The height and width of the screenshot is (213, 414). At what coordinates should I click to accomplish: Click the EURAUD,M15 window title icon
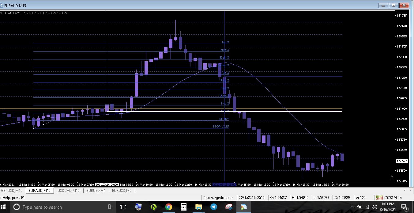click(2, 5)
